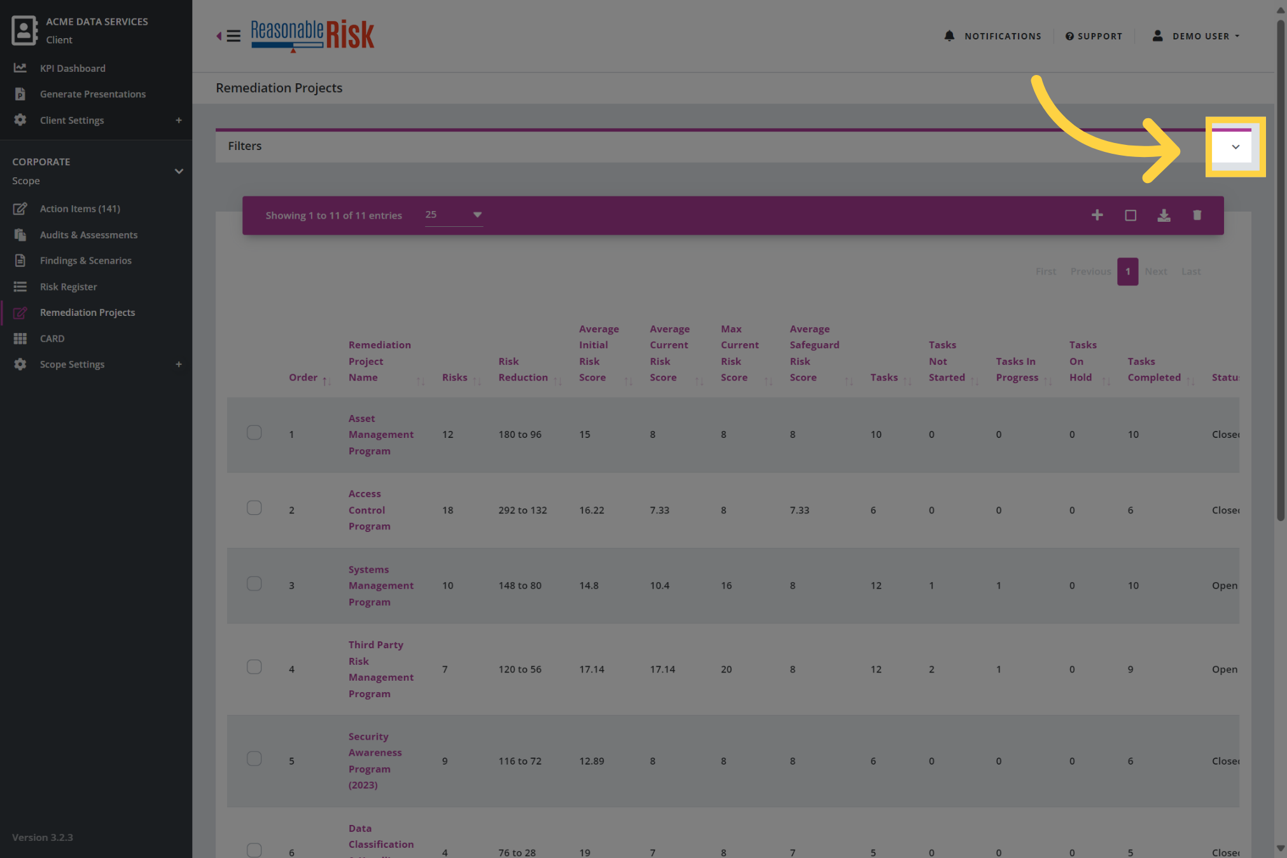Click the Scope Settings gear icon
The image size is (1287, 858).
(20, 364)
